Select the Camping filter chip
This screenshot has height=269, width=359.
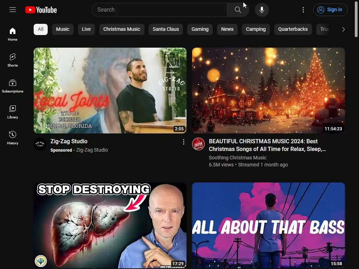[256, 29]
